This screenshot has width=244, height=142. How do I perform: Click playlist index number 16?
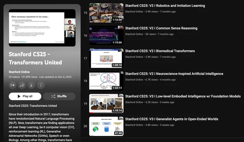coord(85,35)
